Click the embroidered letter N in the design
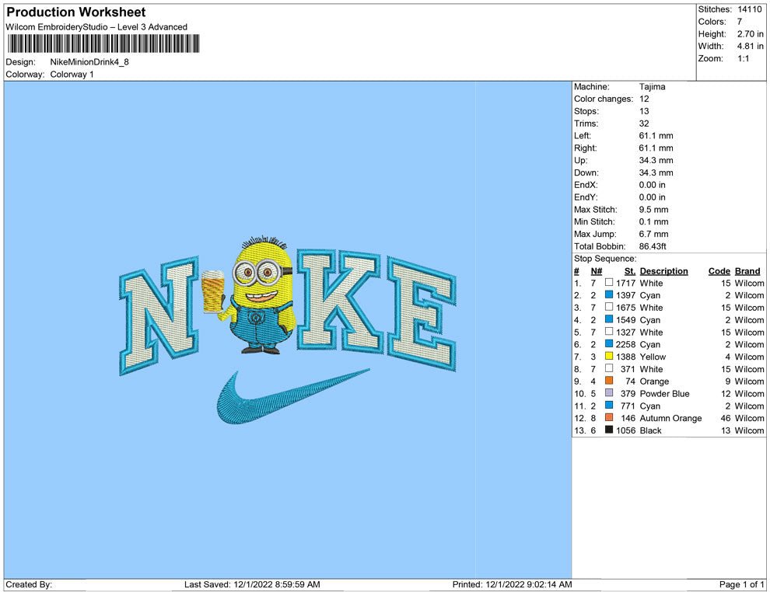Image resolution: width=770 pixels, height=592 pixels. [x=159, y=317]
